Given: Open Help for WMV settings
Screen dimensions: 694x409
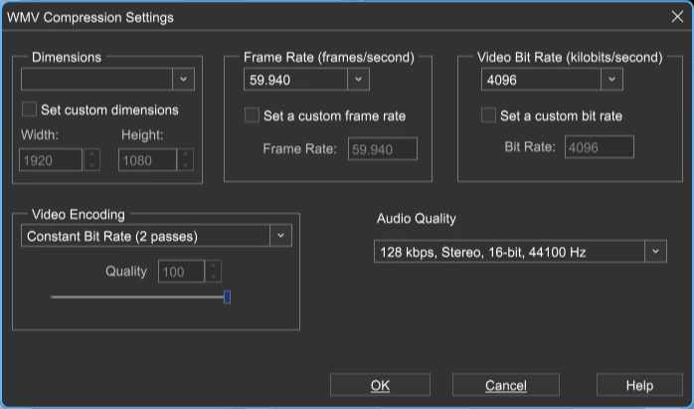Looking at the screenshot, I should click(x=639, y=385).
